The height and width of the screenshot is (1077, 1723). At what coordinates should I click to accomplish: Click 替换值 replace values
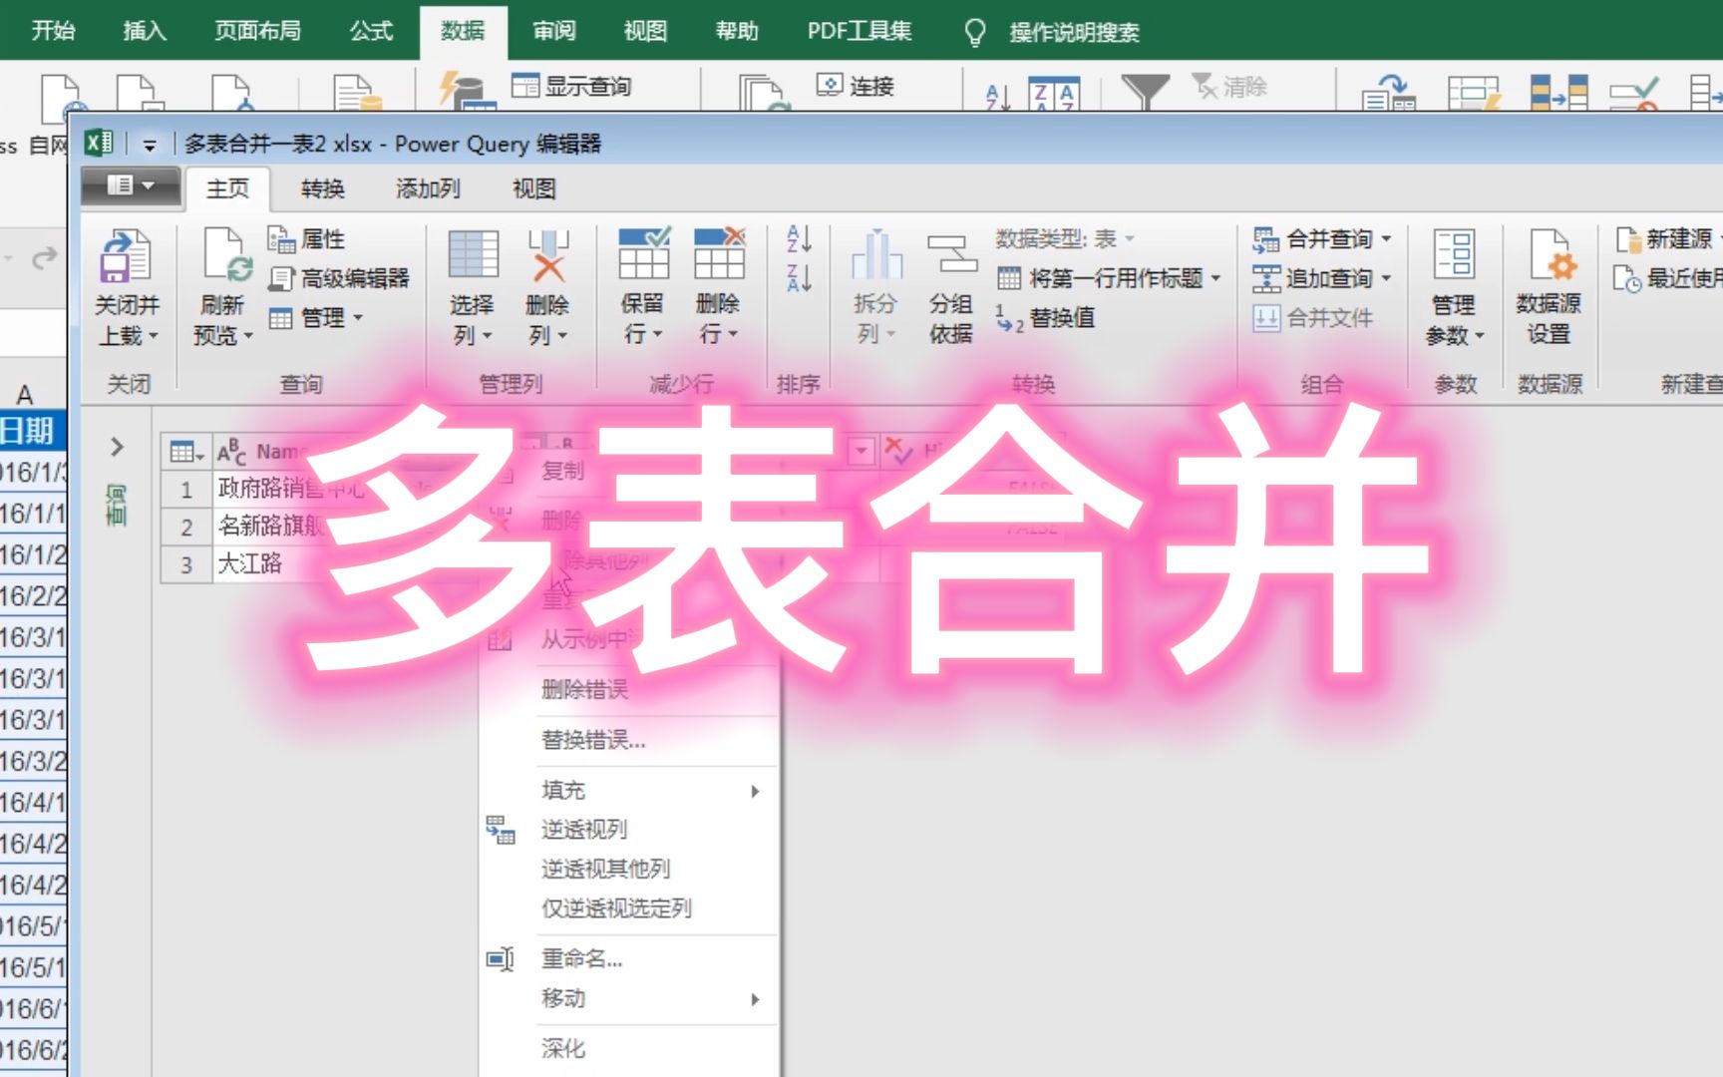coord(1045,318)
